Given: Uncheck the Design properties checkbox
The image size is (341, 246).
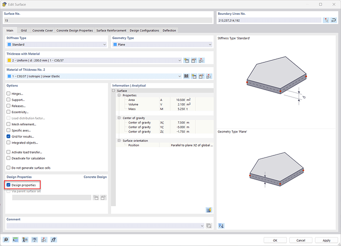Looking at the screenshot, I should [x=8, y=185].
